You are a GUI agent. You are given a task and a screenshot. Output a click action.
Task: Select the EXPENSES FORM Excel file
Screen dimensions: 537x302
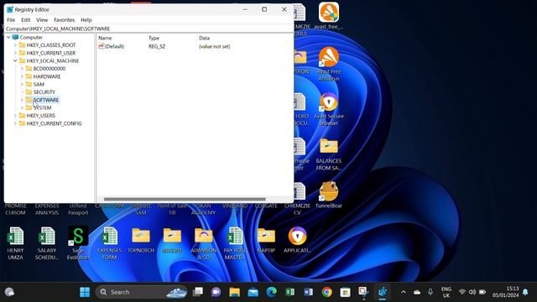pyautogui.click(x=110, y=243)
